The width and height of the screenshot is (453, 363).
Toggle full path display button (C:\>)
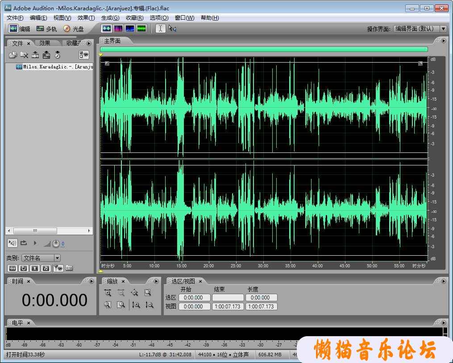pyautogui.click(x=69, y=268)
